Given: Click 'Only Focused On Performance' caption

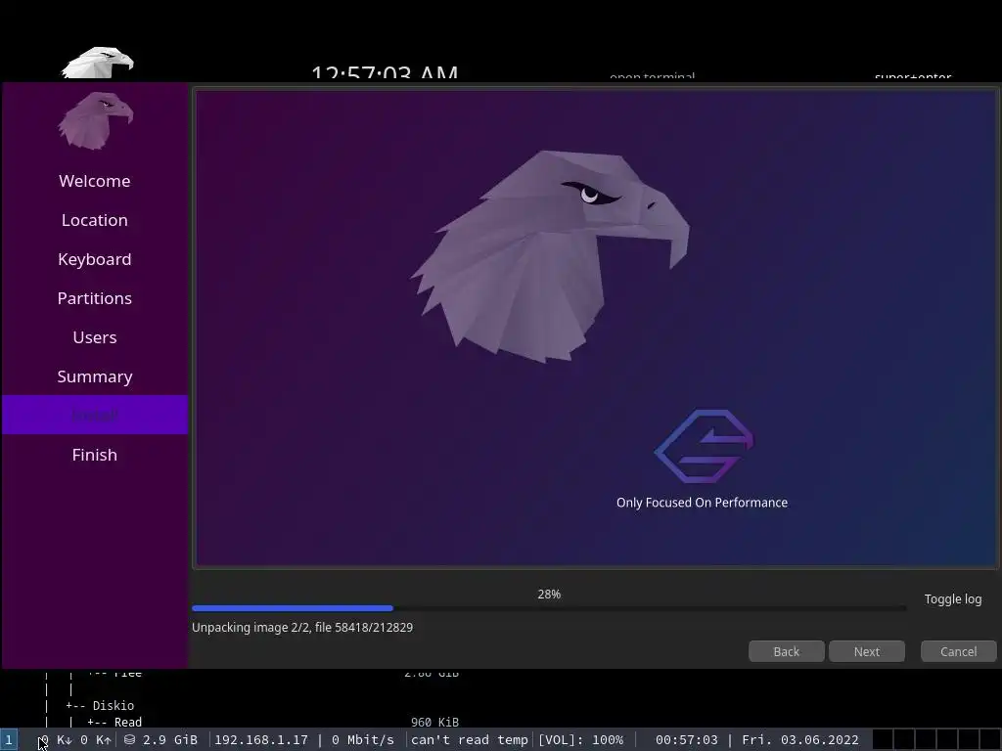Looking at the screenshot, I should (702, 503).
